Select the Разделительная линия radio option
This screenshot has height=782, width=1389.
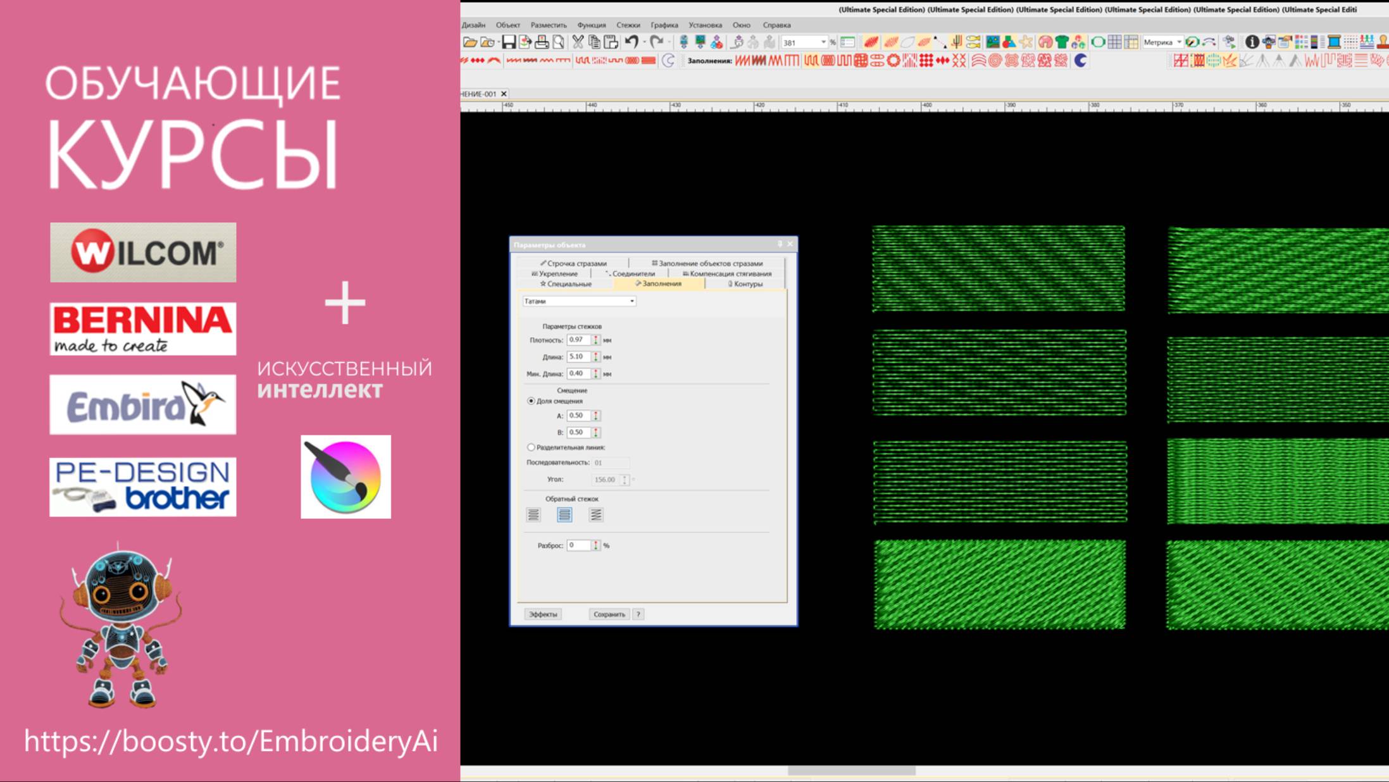click(531, 447)
